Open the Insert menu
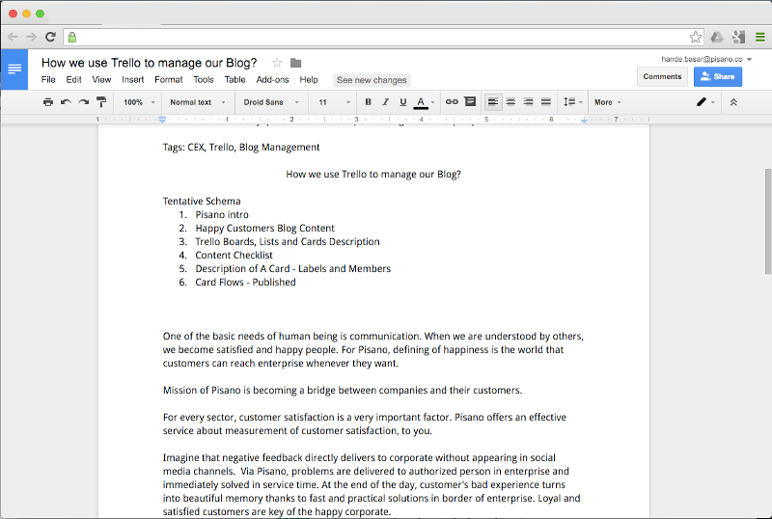772x519 pixels. pos(133,80)
